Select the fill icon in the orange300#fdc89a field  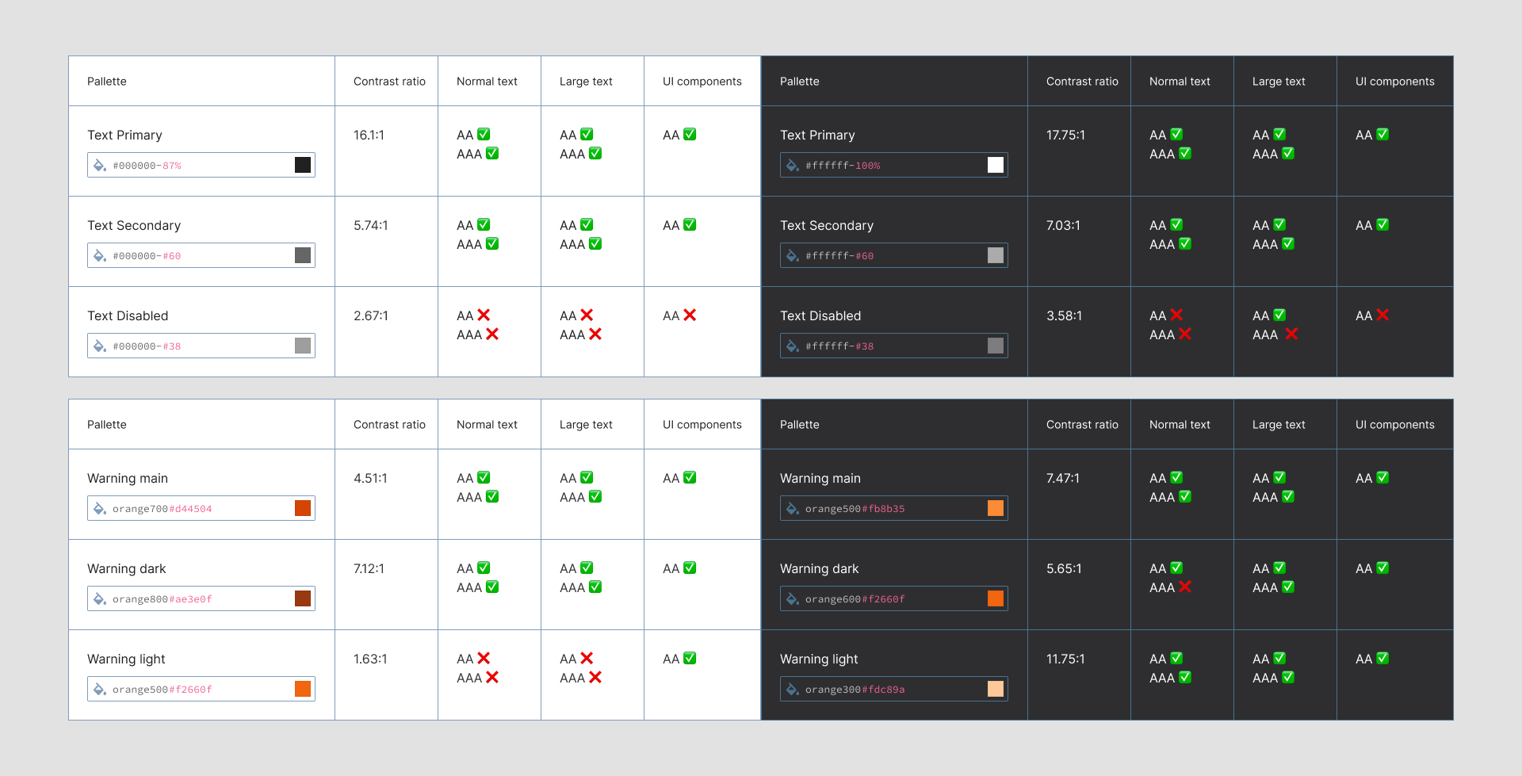click(793, 689)
